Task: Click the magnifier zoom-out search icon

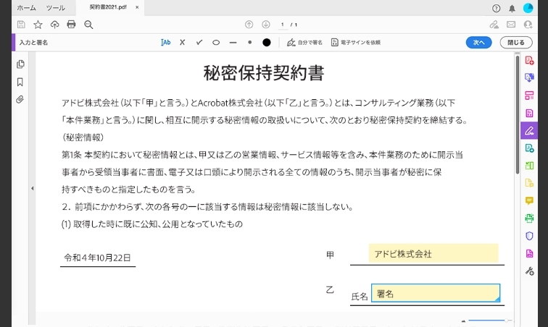Action: click(88, 25)
